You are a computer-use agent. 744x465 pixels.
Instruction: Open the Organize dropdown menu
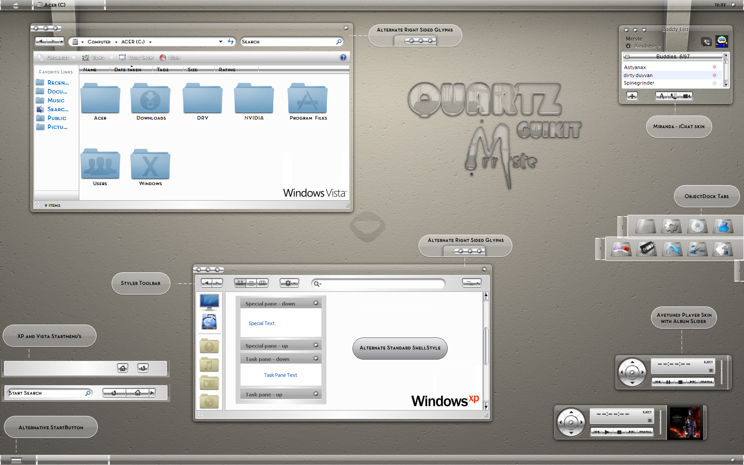(x=57, y=58)
